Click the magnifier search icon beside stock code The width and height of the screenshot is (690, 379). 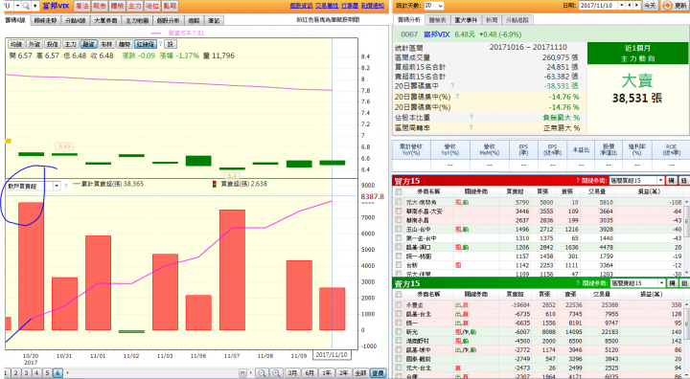26,6
